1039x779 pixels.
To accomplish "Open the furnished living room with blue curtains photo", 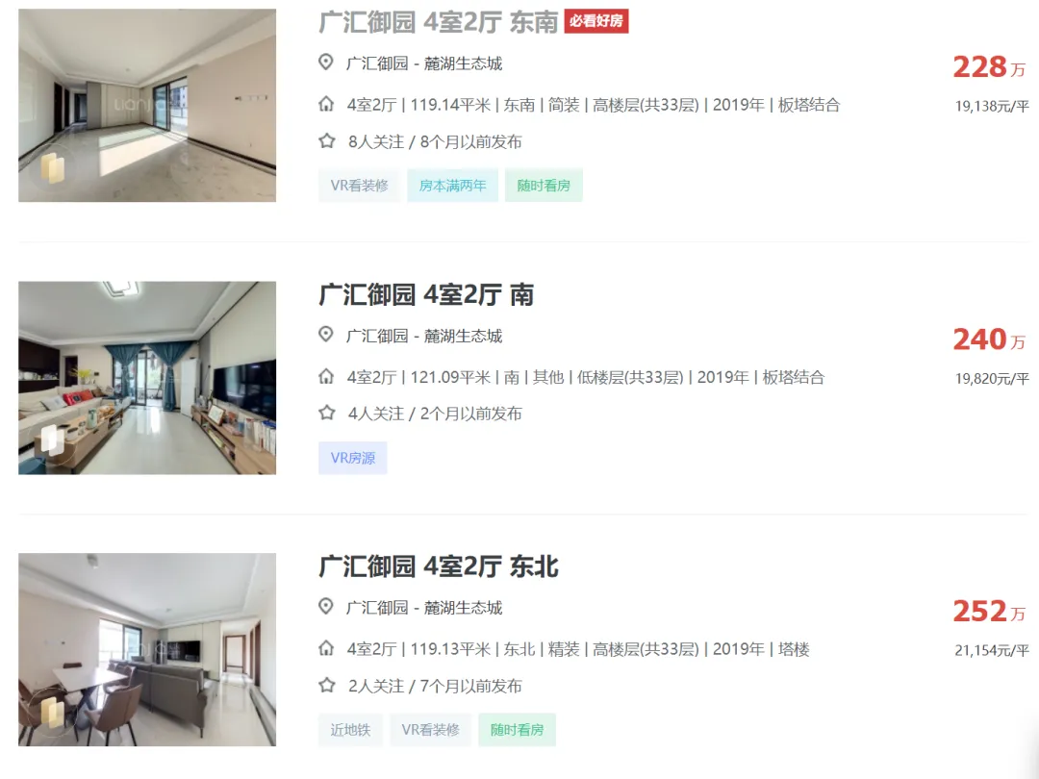I will click(147, 378).
